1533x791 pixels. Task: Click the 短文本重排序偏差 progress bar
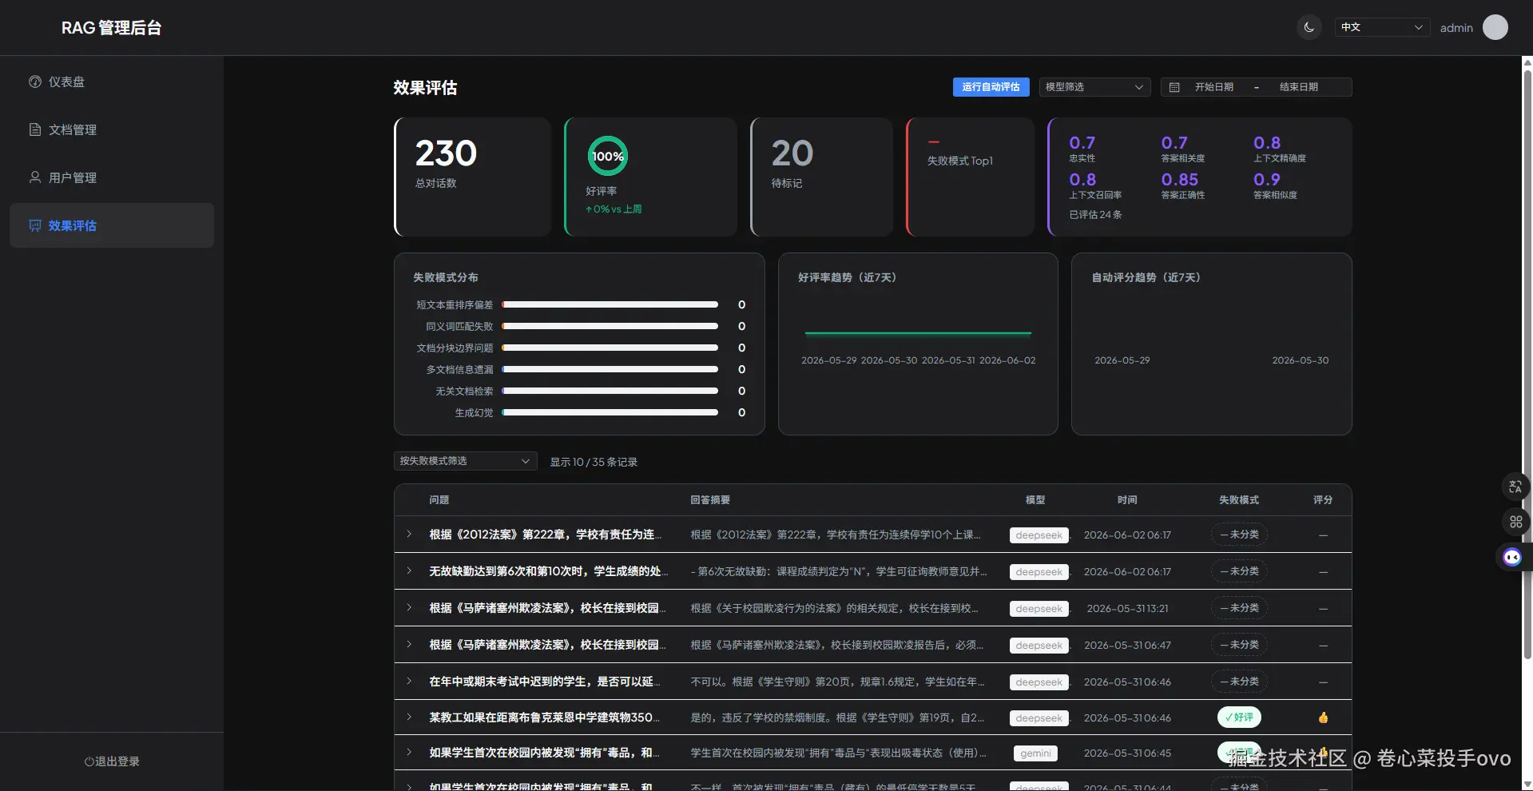610,304
